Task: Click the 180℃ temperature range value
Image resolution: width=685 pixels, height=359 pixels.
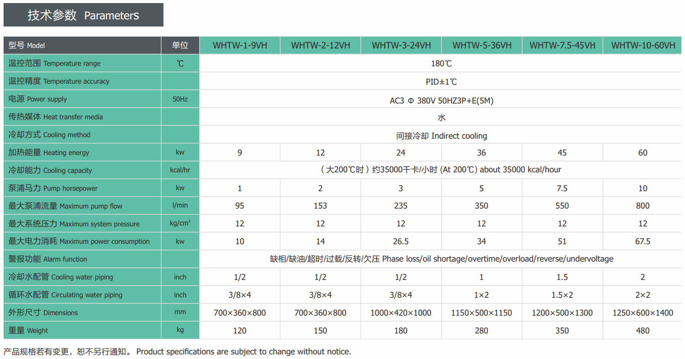Action: point(441,64)
